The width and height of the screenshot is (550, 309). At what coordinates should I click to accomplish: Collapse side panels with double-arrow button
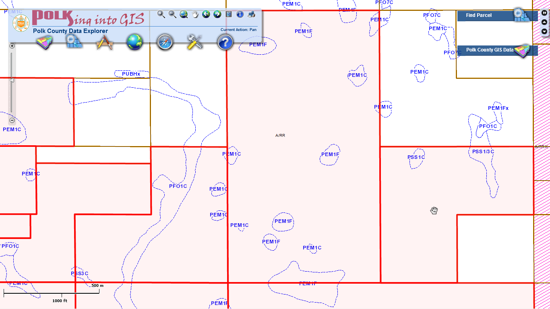[x=544, y=13]
